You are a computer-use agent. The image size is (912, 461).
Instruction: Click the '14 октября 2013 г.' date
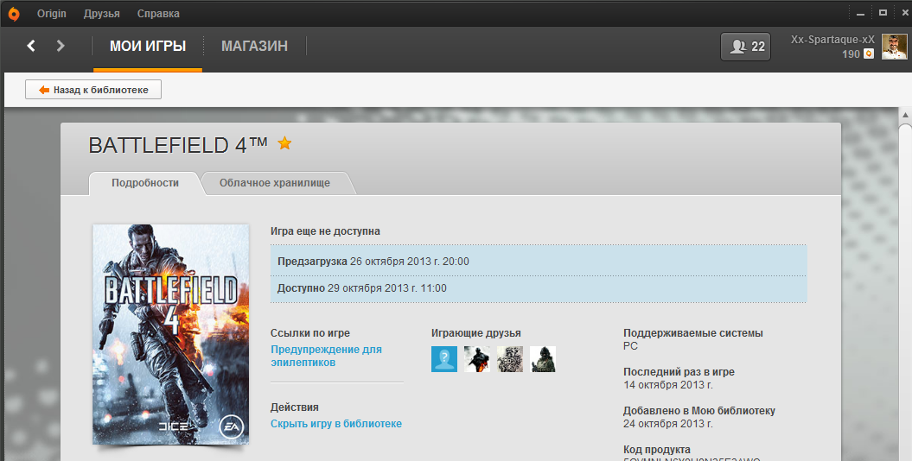coord(667,385)
